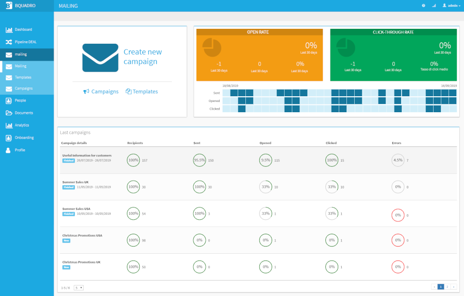Select the Templates submenu envelope icon

9,78
